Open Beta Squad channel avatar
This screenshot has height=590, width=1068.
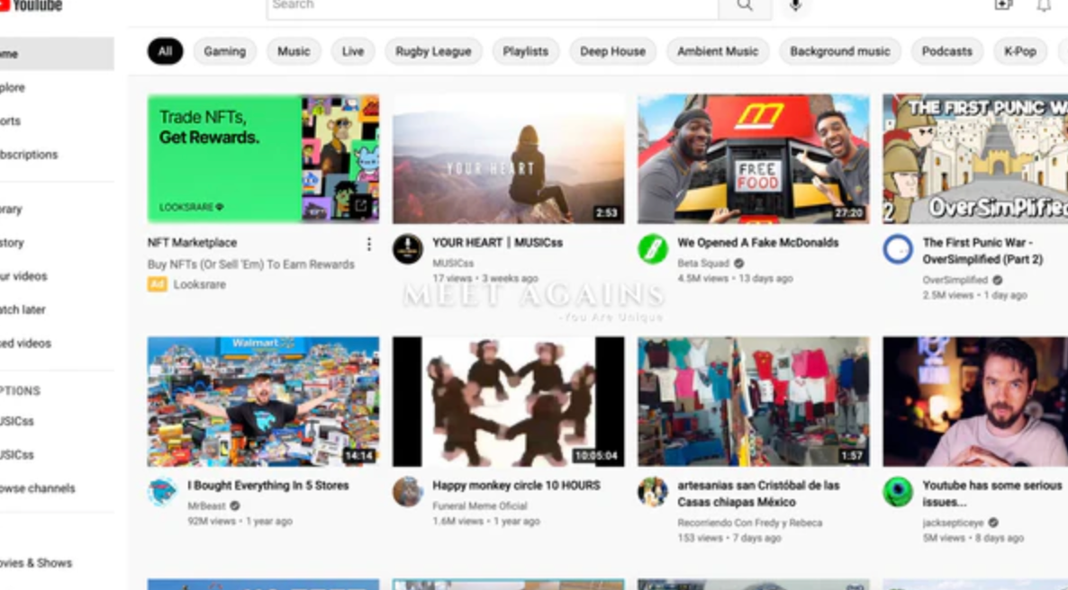pos(653,248)
